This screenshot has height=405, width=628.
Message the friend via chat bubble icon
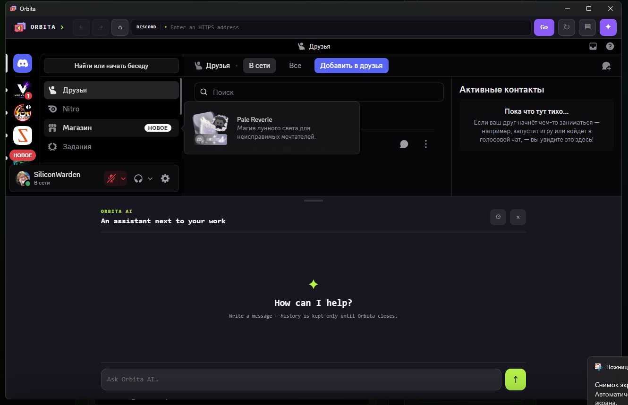point(404,144)
